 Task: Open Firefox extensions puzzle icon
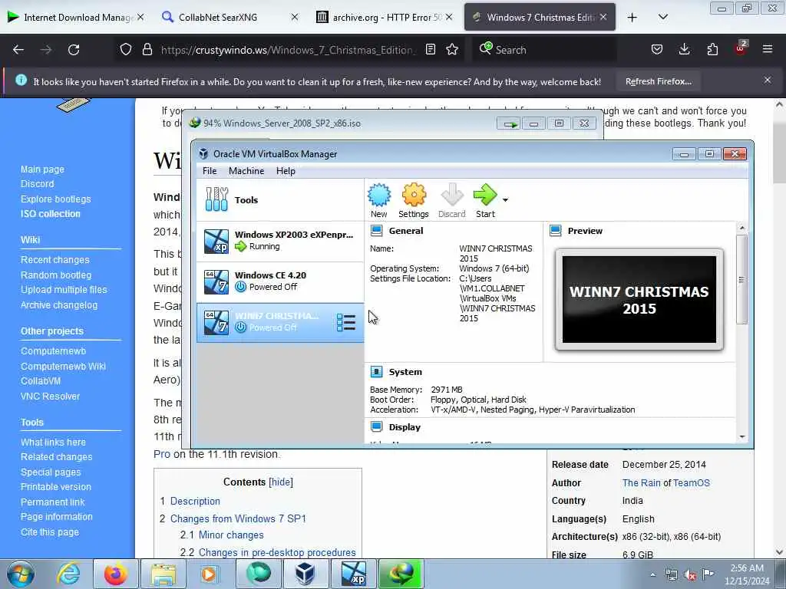click(712, 50)
